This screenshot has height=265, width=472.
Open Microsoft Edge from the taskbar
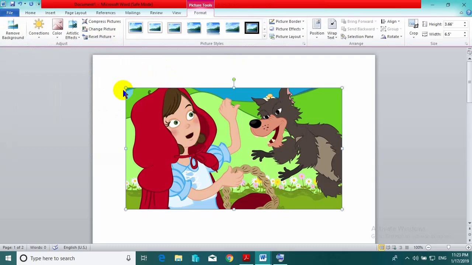tap(162, 258)
